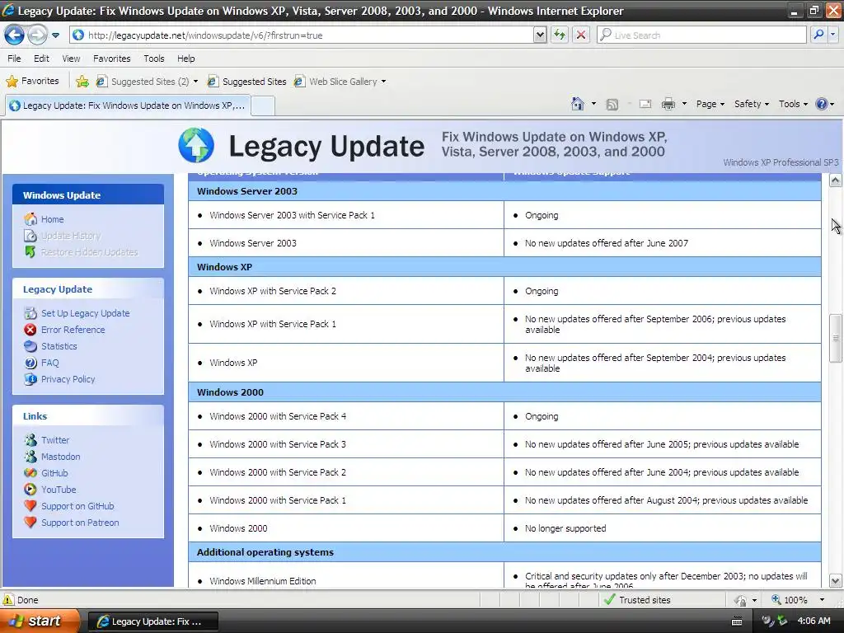Click the search magnifier button
The height and width of the screenshot is (633, 844).
pyautogui.click(x=818, y=35)
